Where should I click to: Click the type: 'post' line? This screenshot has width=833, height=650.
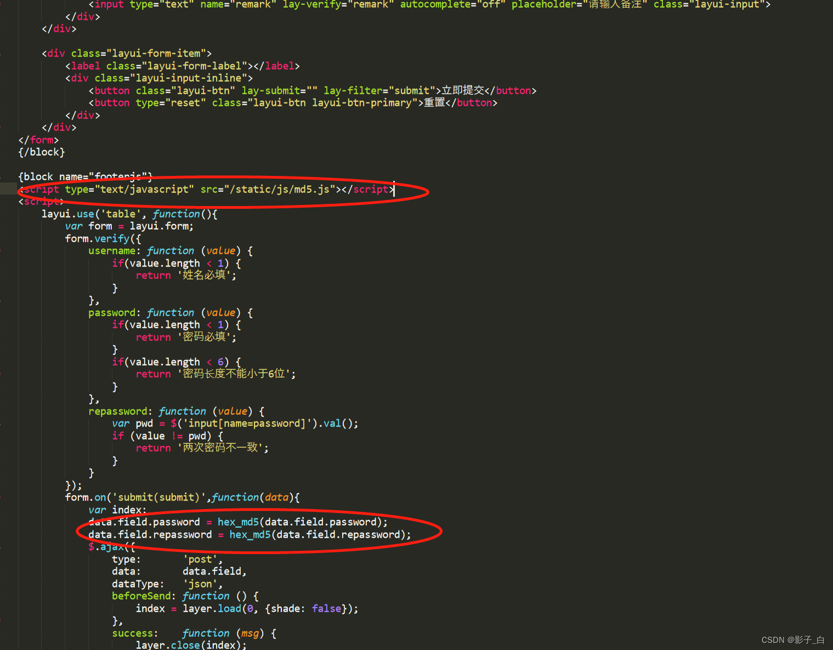(x=167, y=559)
